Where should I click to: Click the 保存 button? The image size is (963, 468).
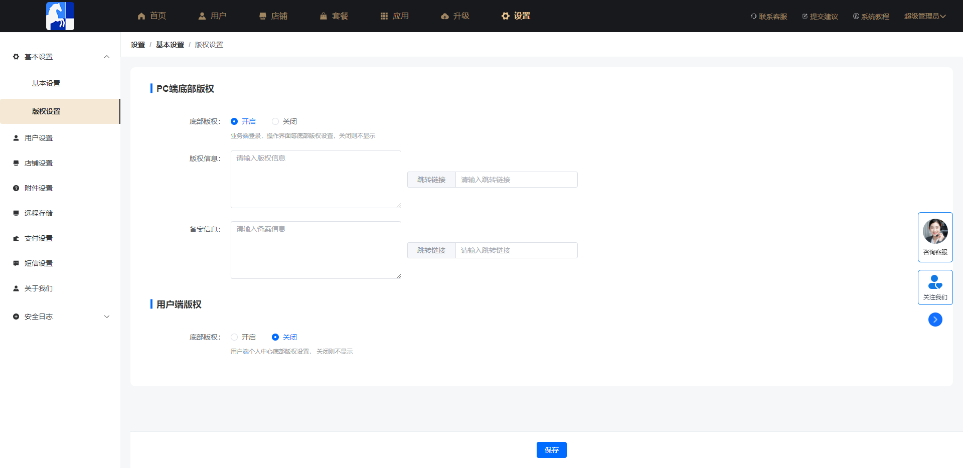tap(552, 450)
